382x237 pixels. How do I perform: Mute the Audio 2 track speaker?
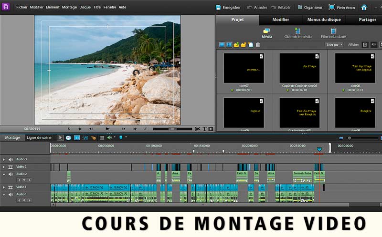point(11,174)
